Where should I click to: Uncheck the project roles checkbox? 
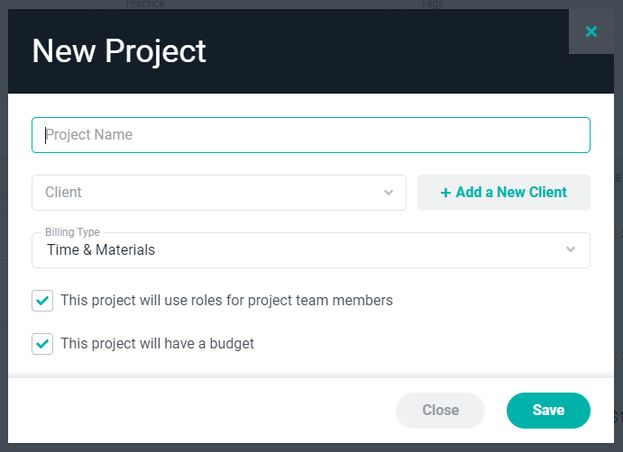point(42,301)
